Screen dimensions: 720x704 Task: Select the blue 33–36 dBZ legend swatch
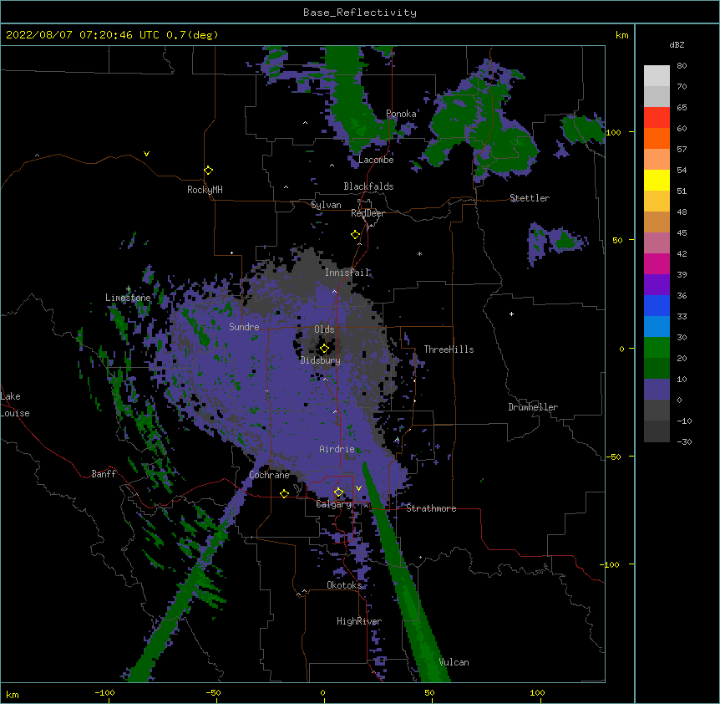tap(657, 305)
